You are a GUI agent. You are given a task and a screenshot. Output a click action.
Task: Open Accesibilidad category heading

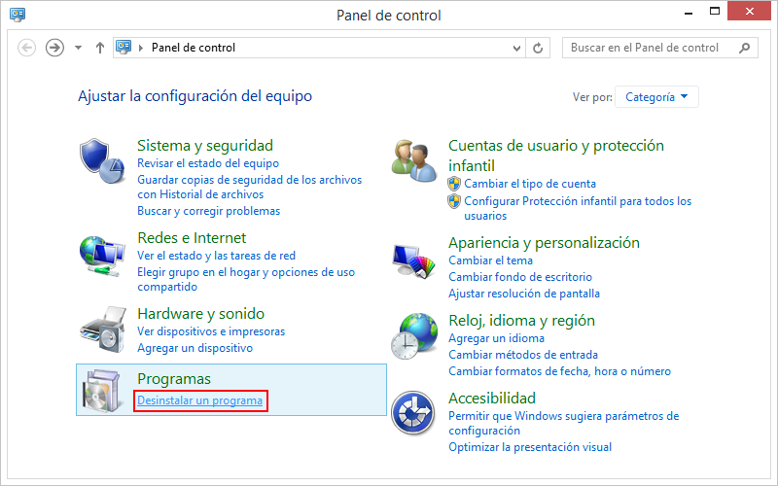click(492, 398)
